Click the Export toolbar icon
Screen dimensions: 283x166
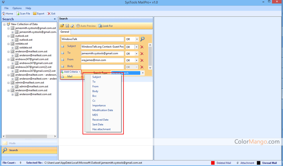point(35,14)
